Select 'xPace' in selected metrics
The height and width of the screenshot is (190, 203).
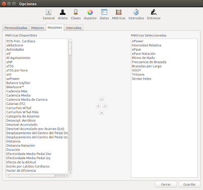[x=164, y=50]
